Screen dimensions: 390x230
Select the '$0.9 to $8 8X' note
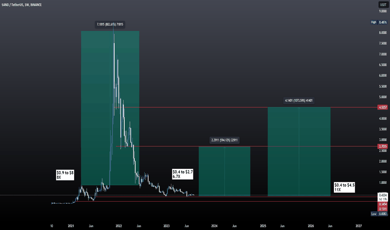65,175
